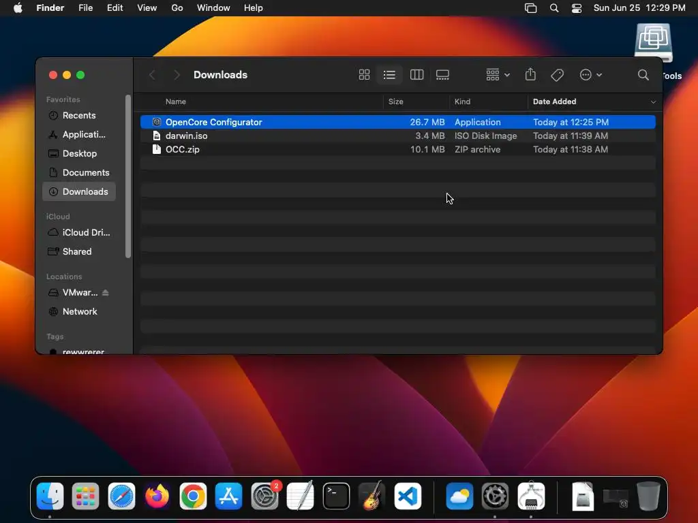Launch Firefox from the Dock
698x523 pixels.
pyautogui.click(x=157, y=496)
